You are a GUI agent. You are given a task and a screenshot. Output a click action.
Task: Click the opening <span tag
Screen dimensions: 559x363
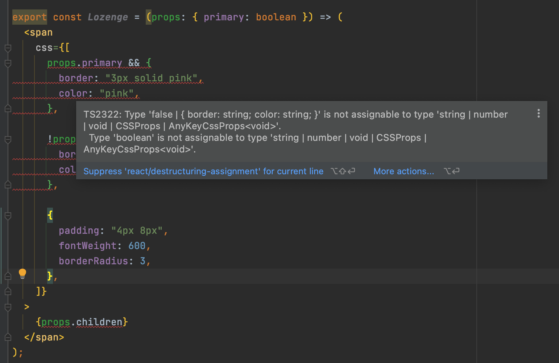(38, 32)
